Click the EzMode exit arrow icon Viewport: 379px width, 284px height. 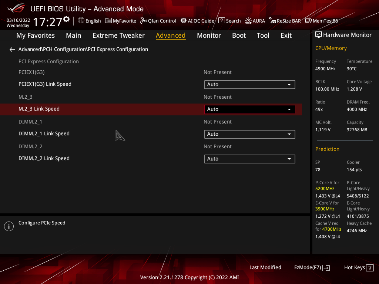(x=326, y=268)
